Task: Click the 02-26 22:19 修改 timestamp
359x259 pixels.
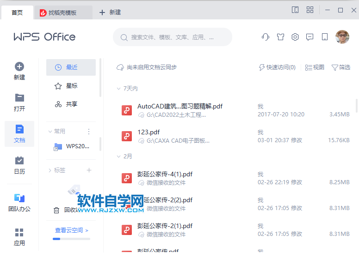Action: coord(280,182)
